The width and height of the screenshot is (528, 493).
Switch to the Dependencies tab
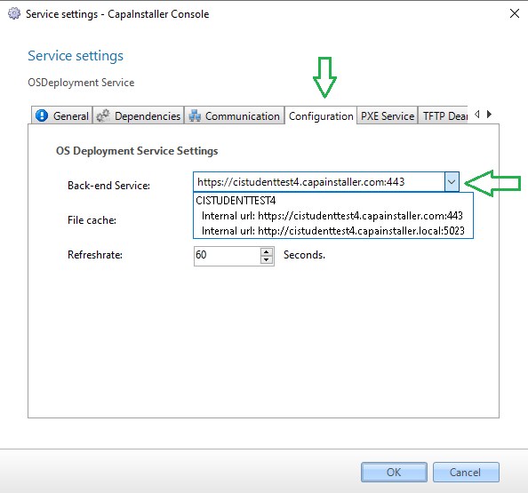[x=139, y=115]
